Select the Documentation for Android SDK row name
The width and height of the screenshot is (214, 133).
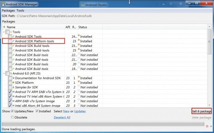click(x=38, y=78)
